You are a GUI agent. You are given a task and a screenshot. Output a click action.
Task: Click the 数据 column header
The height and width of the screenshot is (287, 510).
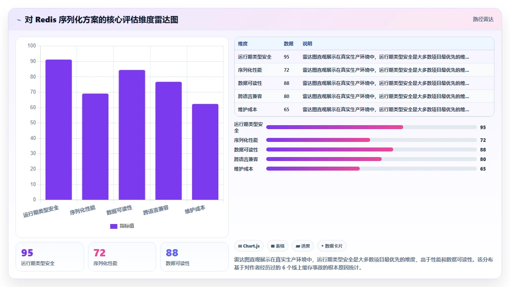point(288,43)
